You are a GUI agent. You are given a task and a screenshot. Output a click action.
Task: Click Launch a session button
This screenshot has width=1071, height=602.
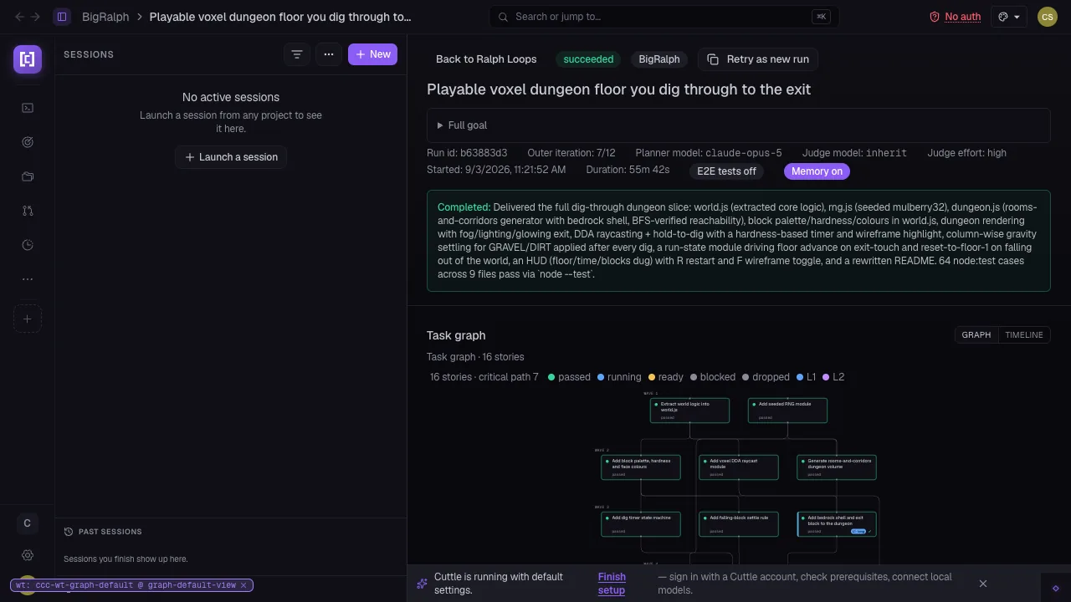(231, 157)
